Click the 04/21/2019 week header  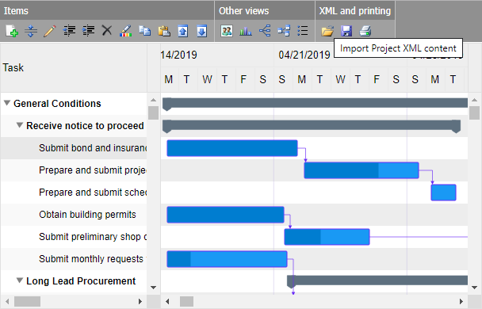tap(304, 55)
